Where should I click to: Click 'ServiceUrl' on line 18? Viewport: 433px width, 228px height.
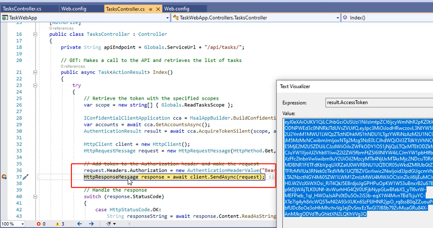click(182, 47)
